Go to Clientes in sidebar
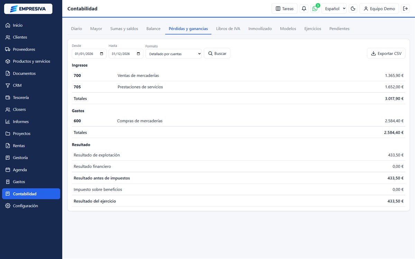Screen dimensions: 415x259 [31, 37]
